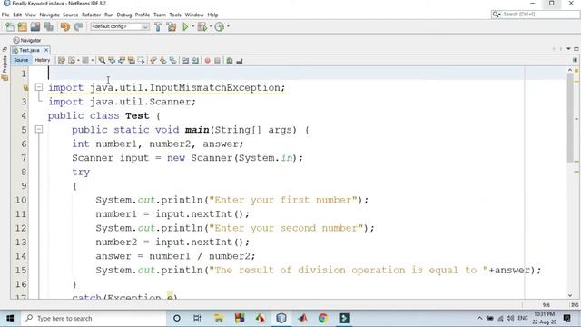Open the notification center icon

tap(567, 318)
